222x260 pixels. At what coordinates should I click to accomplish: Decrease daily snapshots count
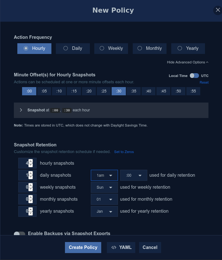(31, 177)
